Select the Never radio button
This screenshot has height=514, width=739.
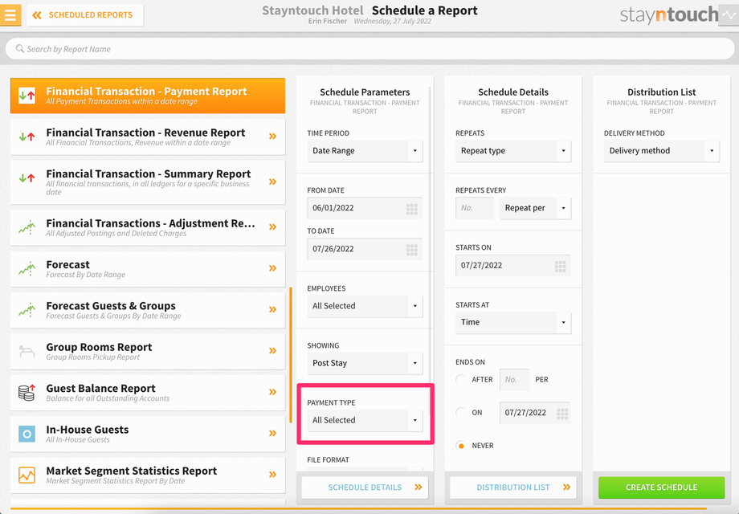point(461,445)
